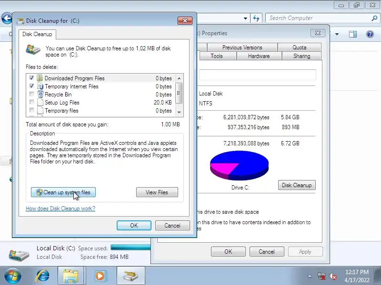Click the Recycle Bin icon in list

tap(40, 94)
